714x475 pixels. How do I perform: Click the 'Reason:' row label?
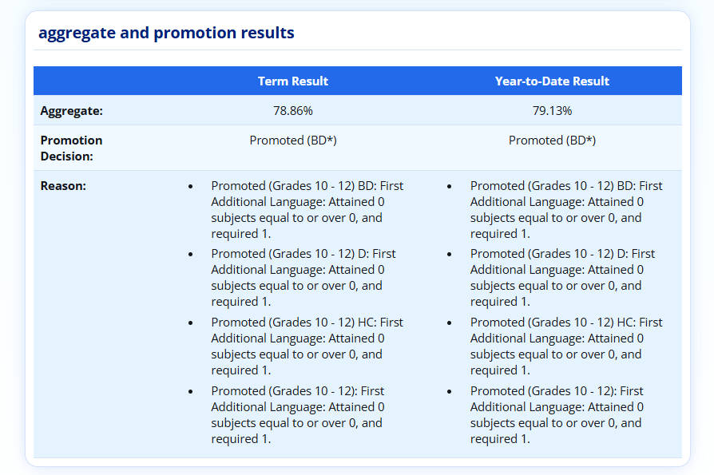63,186
